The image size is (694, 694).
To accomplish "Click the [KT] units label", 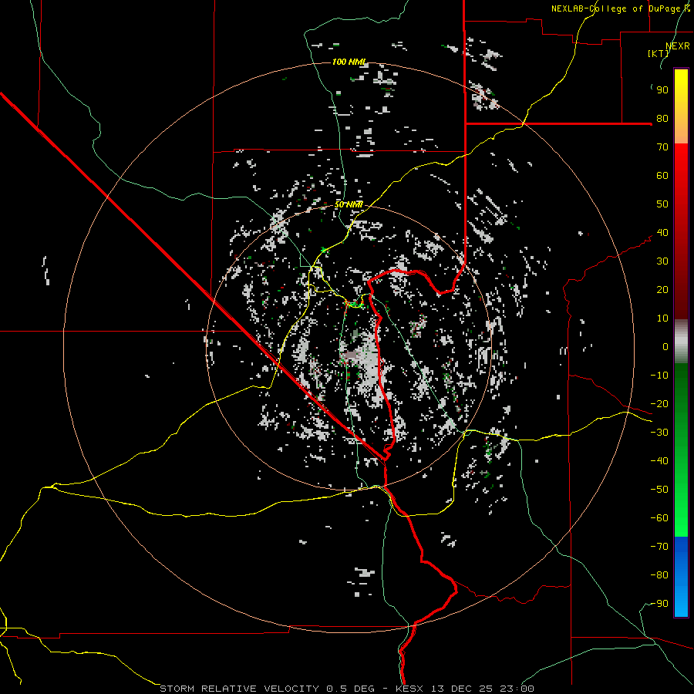I will click(x=658, y=53).
